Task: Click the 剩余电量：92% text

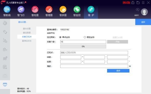Action: [24, 91]
